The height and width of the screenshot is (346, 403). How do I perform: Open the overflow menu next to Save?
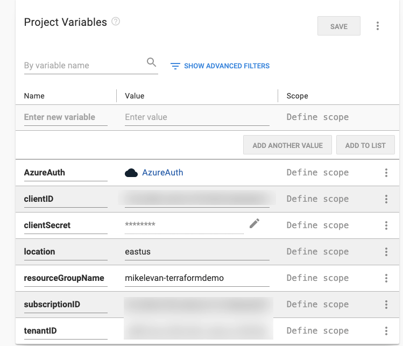tap(378, 26)
